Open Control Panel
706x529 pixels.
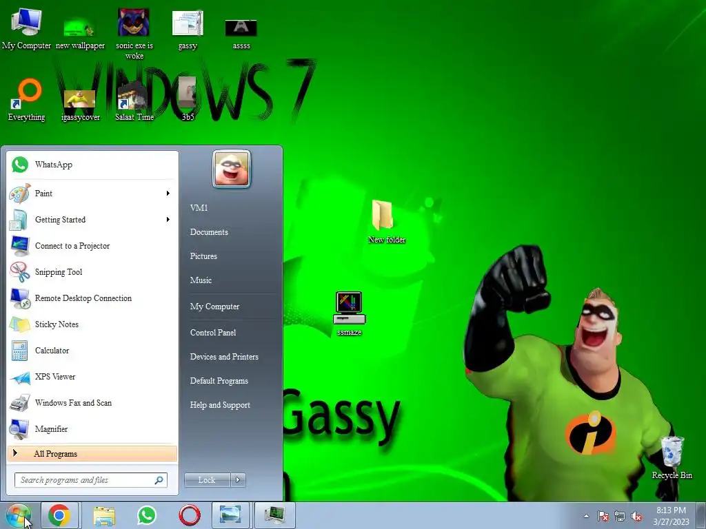tap(213, 333)
